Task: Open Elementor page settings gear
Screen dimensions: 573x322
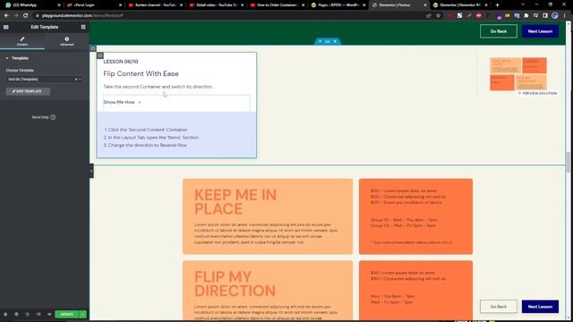Action: coord(5,314)
